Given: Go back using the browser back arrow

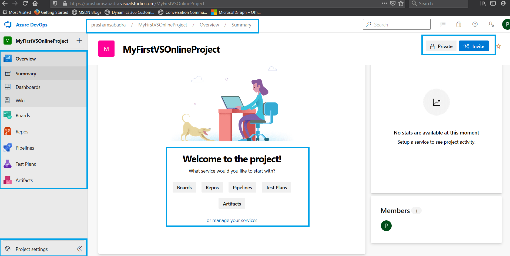Looking at the screenshot, I should coord(5,3).
